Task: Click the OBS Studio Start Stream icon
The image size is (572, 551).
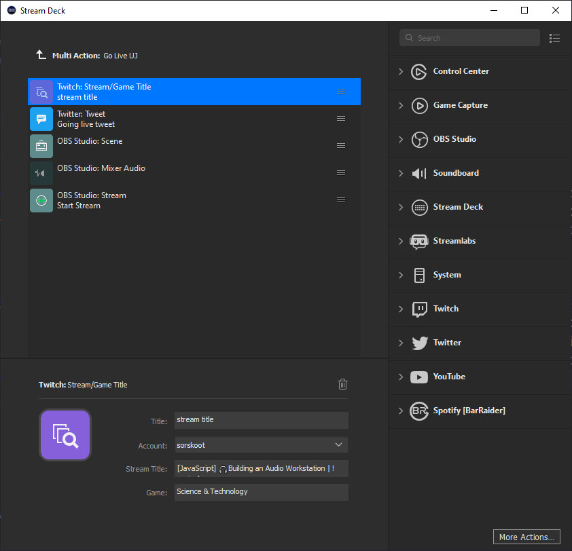Action: tap(41, 200)
